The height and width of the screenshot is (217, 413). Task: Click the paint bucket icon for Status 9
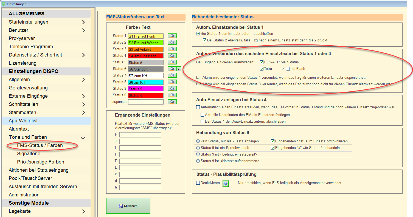pyautogui.click(x=172, y=89)
